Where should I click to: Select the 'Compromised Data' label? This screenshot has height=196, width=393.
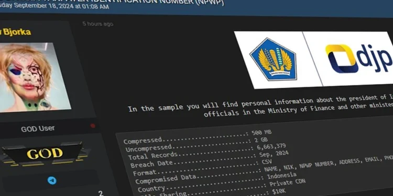click(x=166, y=179)
